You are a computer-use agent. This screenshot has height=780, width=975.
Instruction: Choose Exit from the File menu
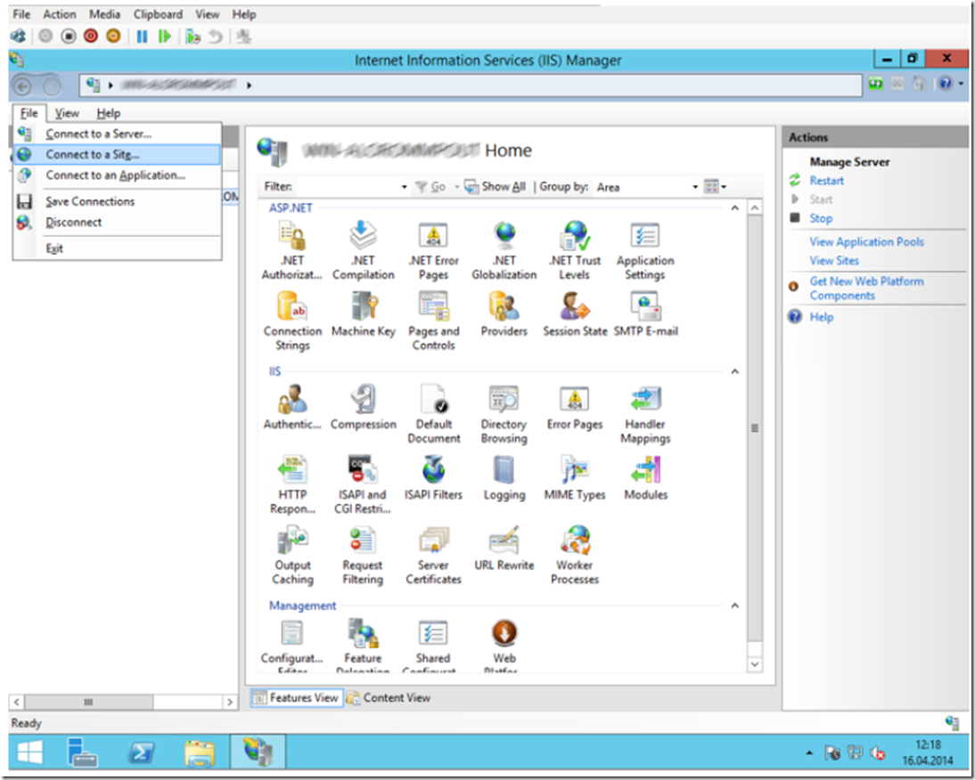pos(117,248)
